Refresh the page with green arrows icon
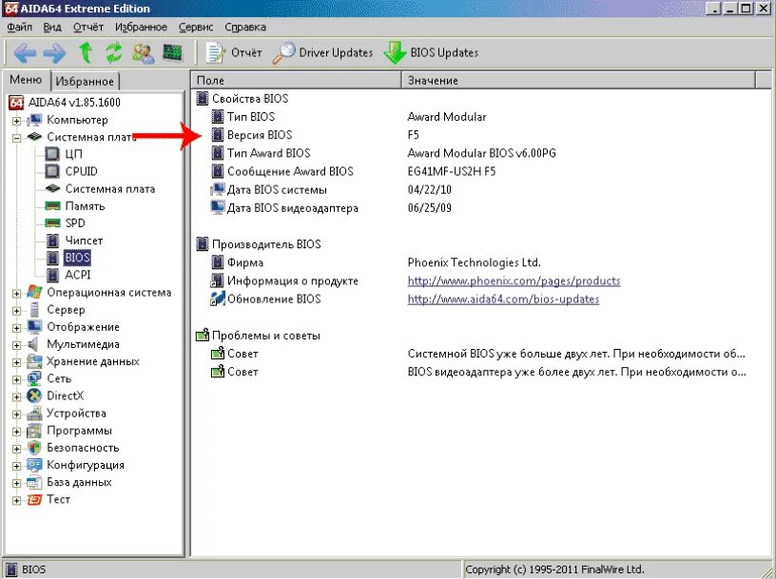 114,52
